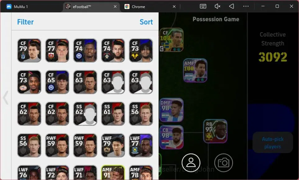
Task: Tap the AMF 100 player on pitch
Action: coord(195,70)
